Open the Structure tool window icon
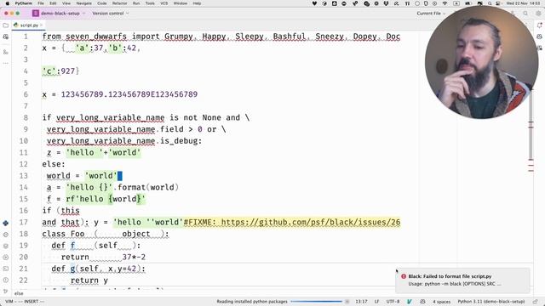The image size is (545, 306). (x=6, y=52)
